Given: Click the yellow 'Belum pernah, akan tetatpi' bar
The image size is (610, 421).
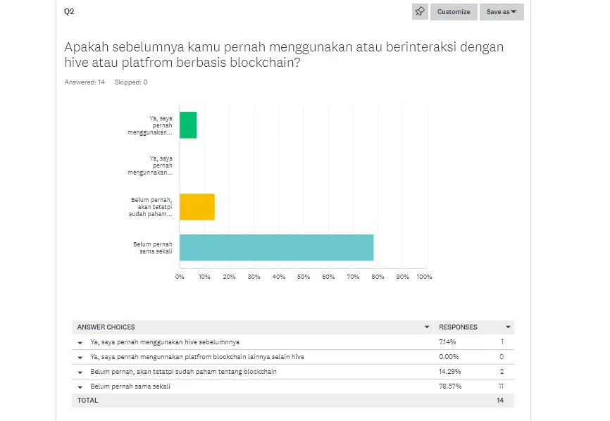Looking at the screenshot, I should 197,207.
